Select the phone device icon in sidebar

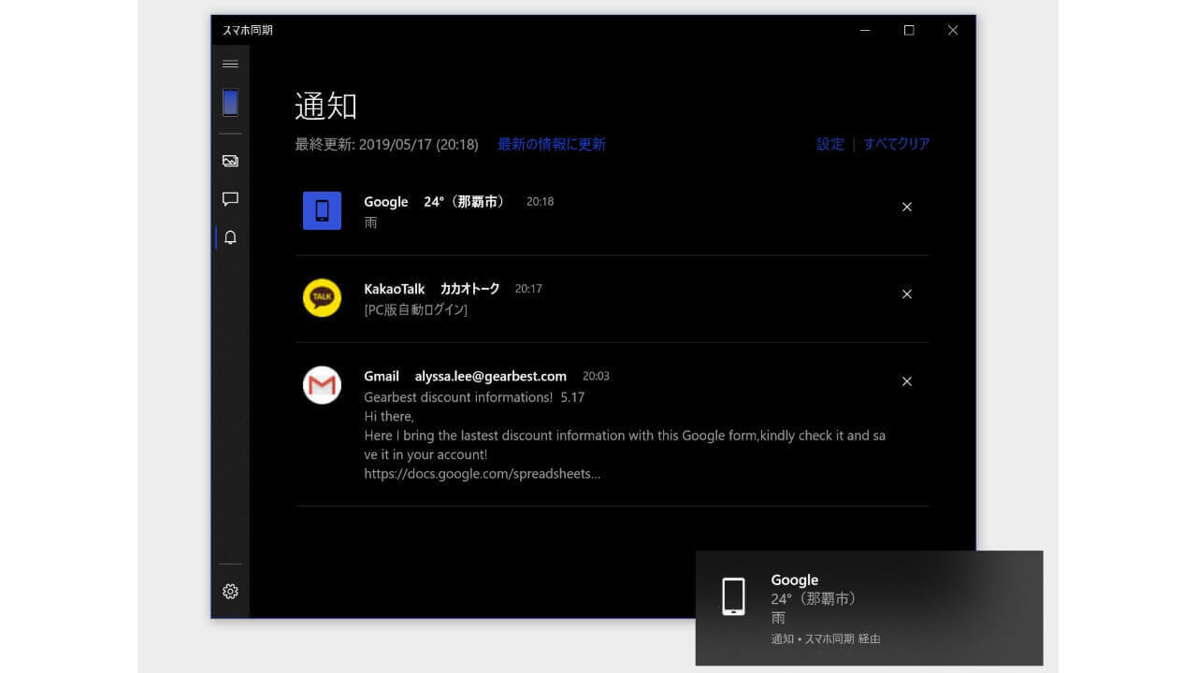230,103
